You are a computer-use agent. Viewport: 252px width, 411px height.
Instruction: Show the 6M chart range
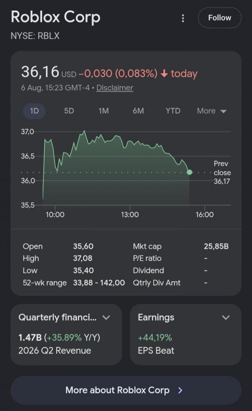tap(138, 111)
